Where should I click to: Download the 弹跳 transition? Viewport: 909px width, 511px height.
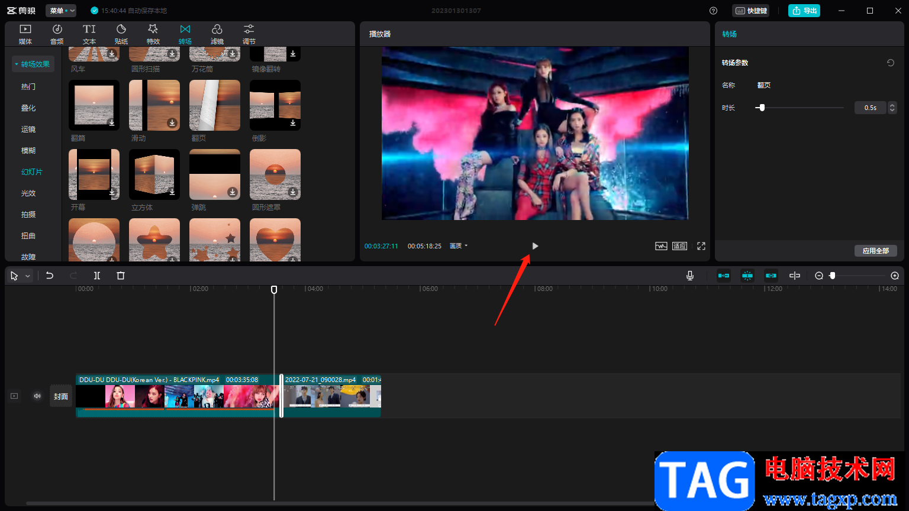[x=232, y=192]
